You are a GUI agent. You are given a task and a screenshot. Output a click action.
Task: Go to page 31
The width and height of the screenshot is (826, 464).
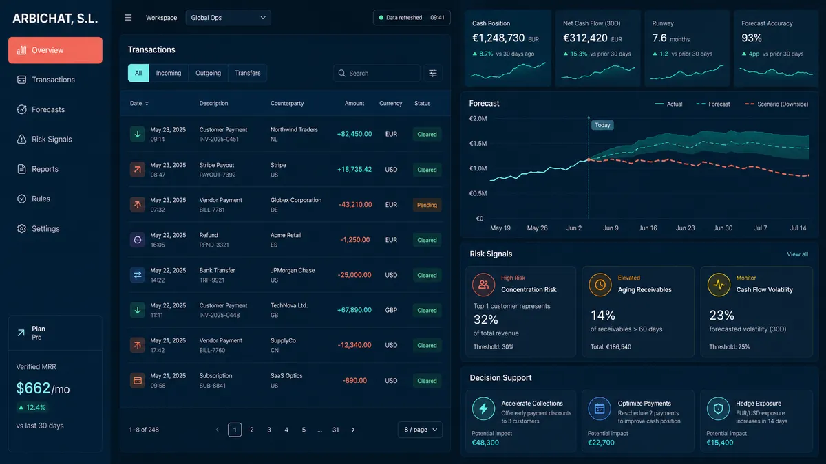click(x=336, y=430)
